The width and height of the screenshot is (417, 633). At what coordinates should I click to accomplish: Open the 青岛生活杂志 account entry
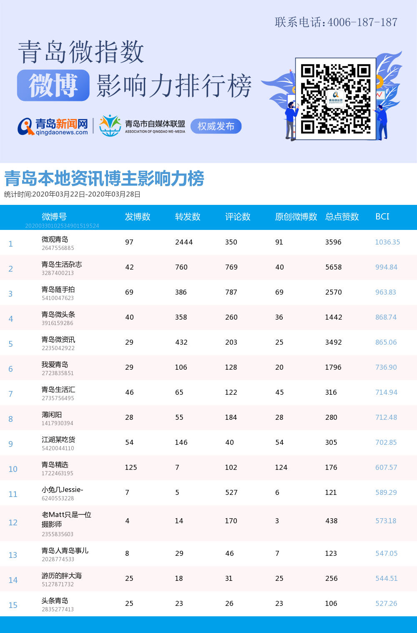pos(62,265)
